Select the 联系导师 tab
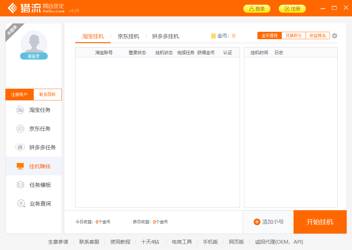 pyautogui.click(x=47, y=94)
